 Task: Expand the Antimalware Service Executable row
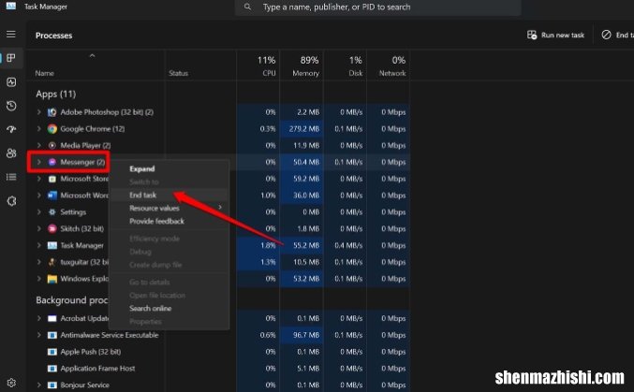[x=38, y=335]
